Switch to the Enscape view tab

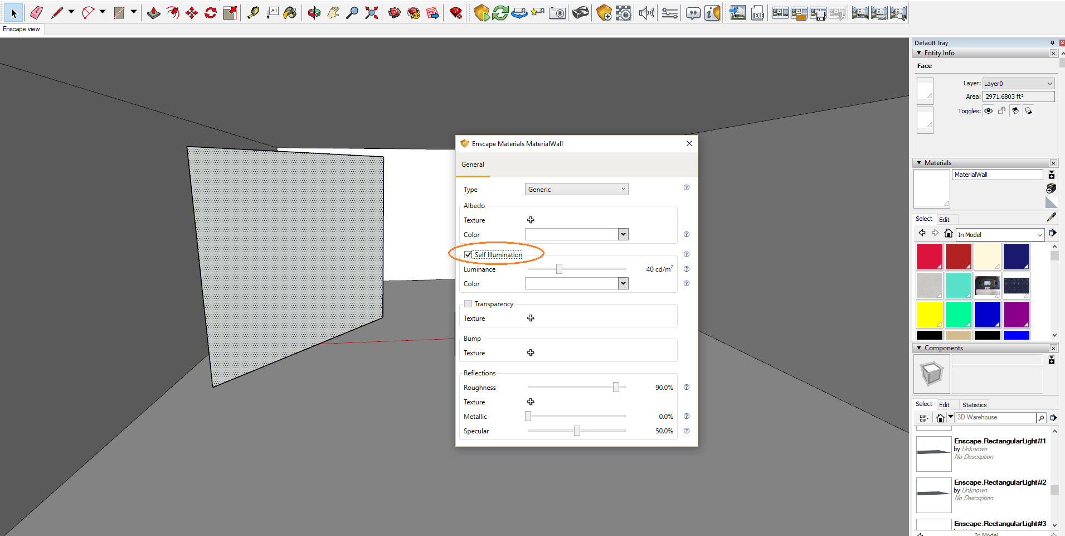point(21,29)
